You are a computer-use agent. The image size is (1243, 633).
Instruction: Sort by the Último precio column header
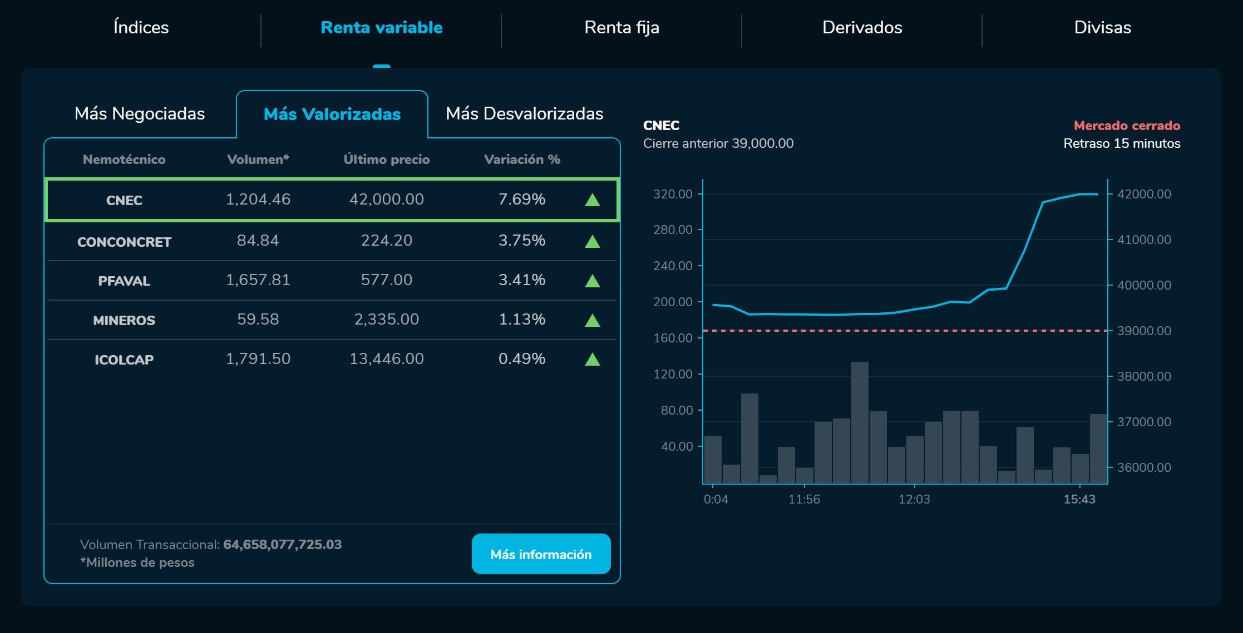coord(386,159)
